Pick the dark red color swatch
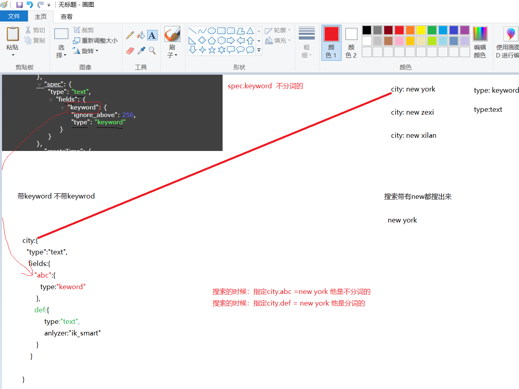This screenshot has height=389, width=519. (389, 30)
